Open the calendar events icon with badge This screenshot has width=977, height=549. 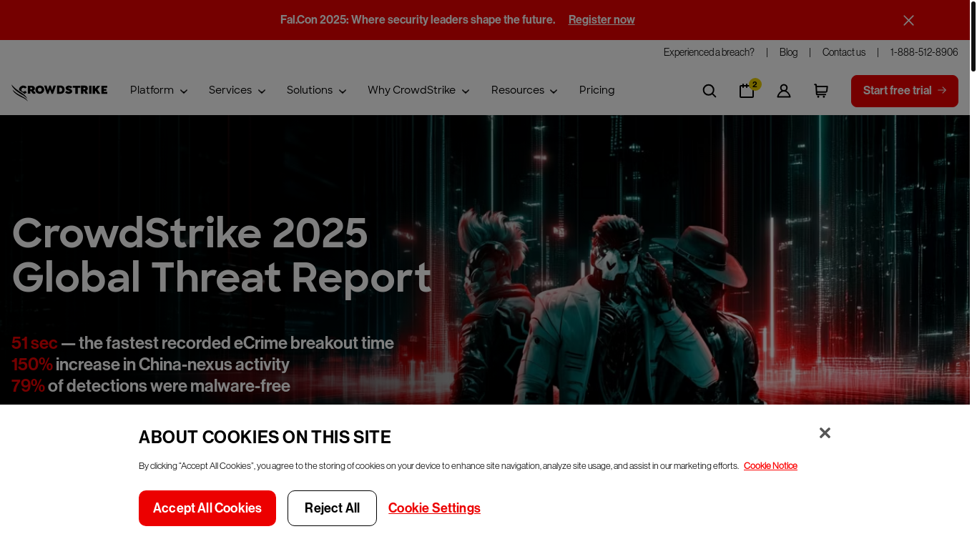[x=748, y=89]
